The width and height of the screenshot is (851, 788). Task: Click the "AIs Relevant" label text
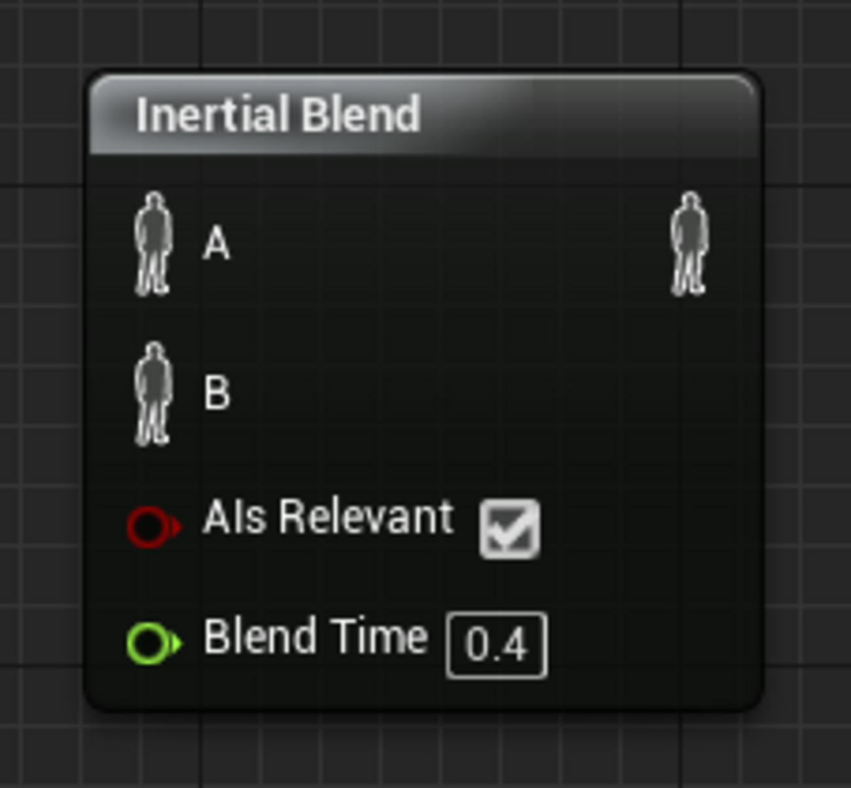[328, 518]
